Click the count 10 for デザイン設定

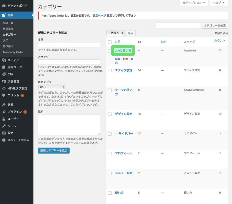point(220,114)
